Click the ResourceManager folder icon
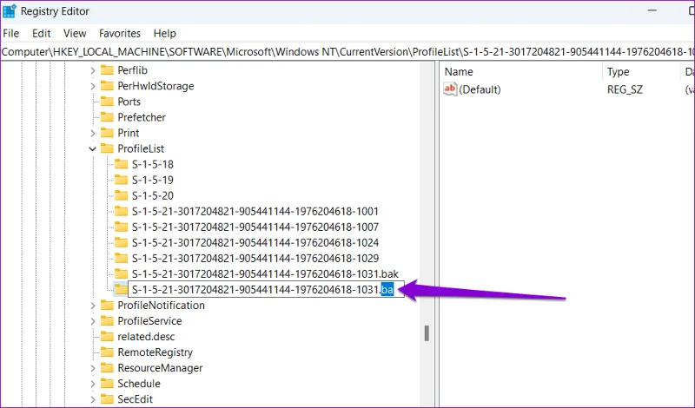 (107, 368)
